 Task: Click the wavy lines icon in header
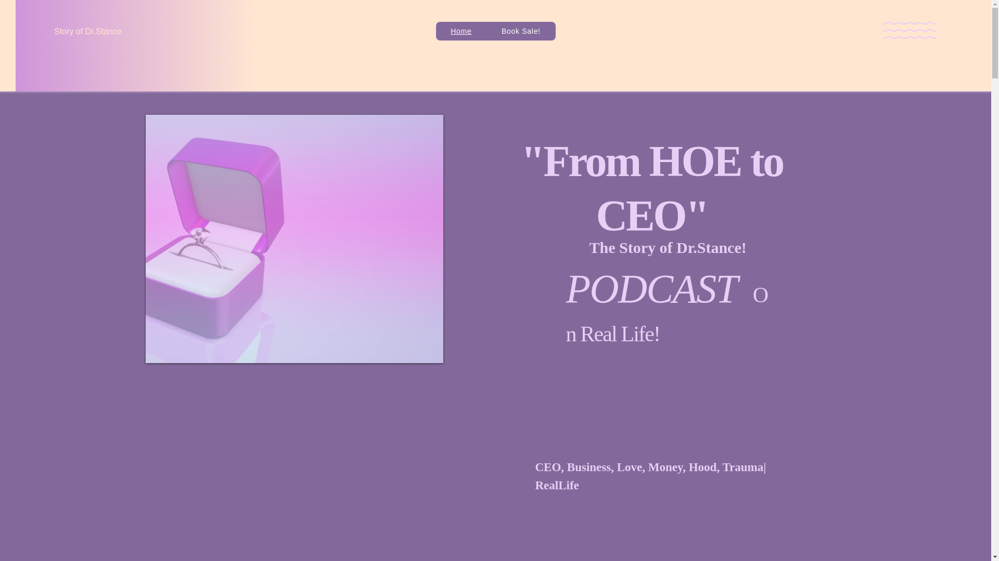pos(909,31)
